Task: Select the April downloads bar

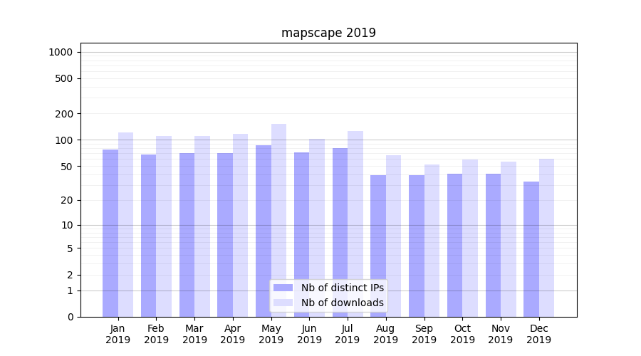Action: [x=240, y=225]
